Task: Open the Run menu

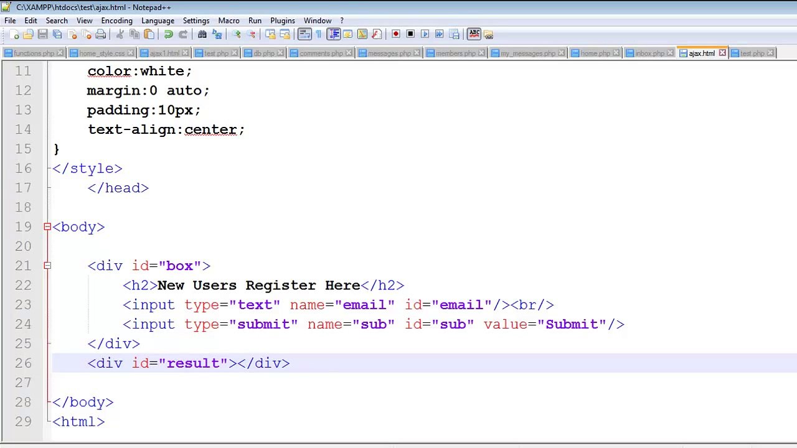Action: coord(255,21)
